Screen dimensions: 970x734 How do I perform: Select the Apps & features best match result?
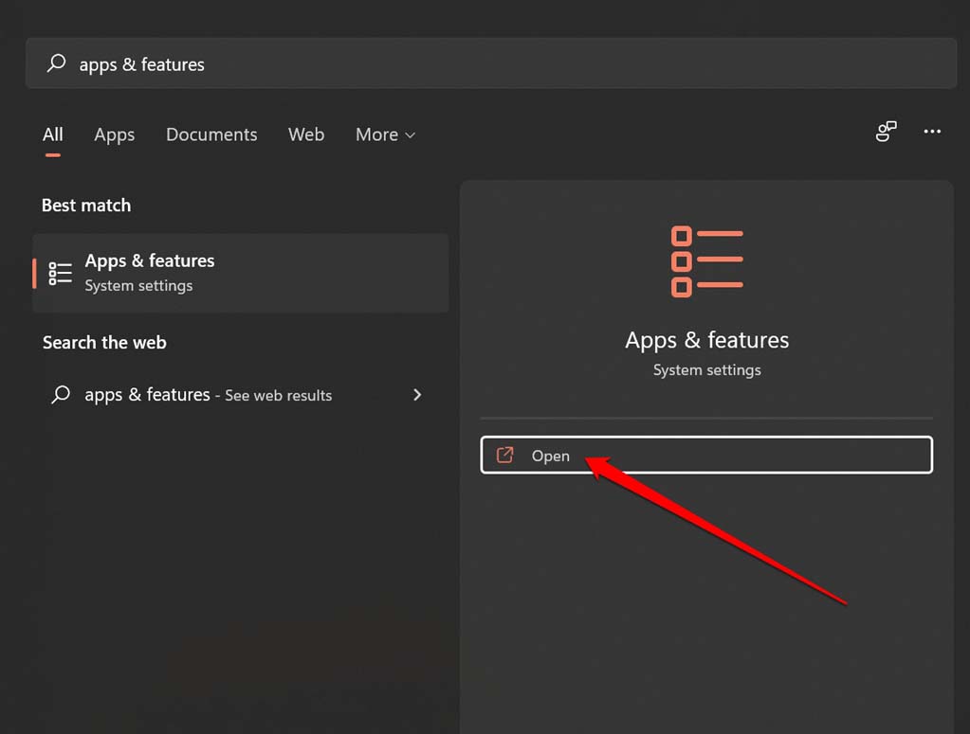pyautogui.click(x=240, y=273)
